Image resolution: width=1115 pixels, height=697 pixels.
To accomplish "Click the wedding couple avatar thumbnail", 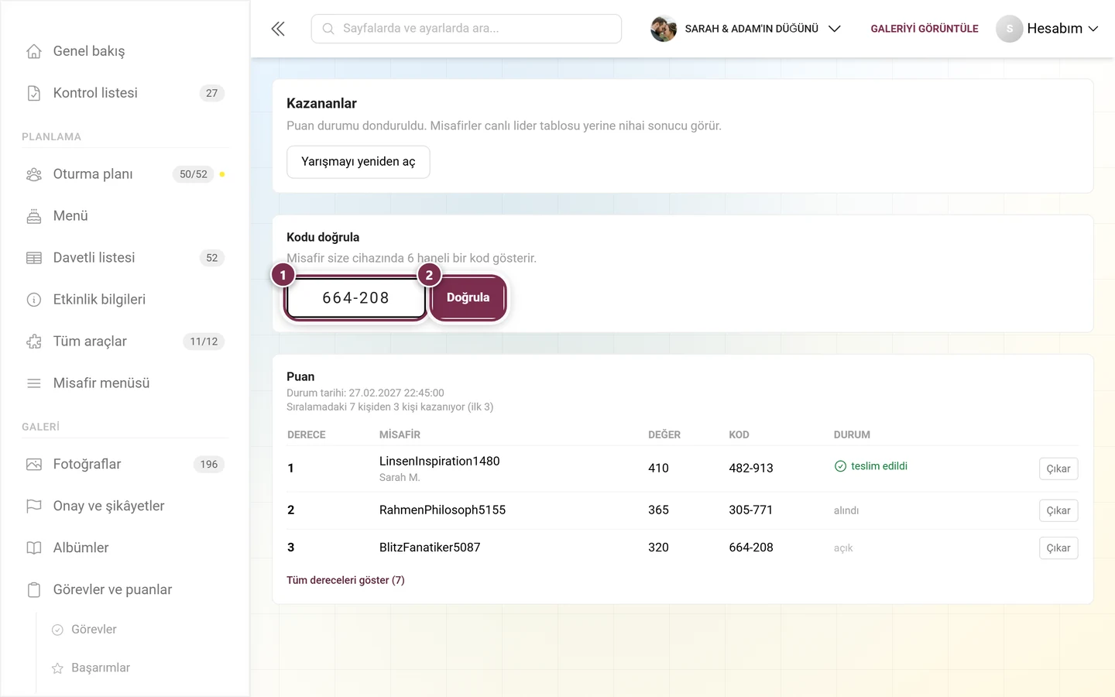I will coord(664,29).
